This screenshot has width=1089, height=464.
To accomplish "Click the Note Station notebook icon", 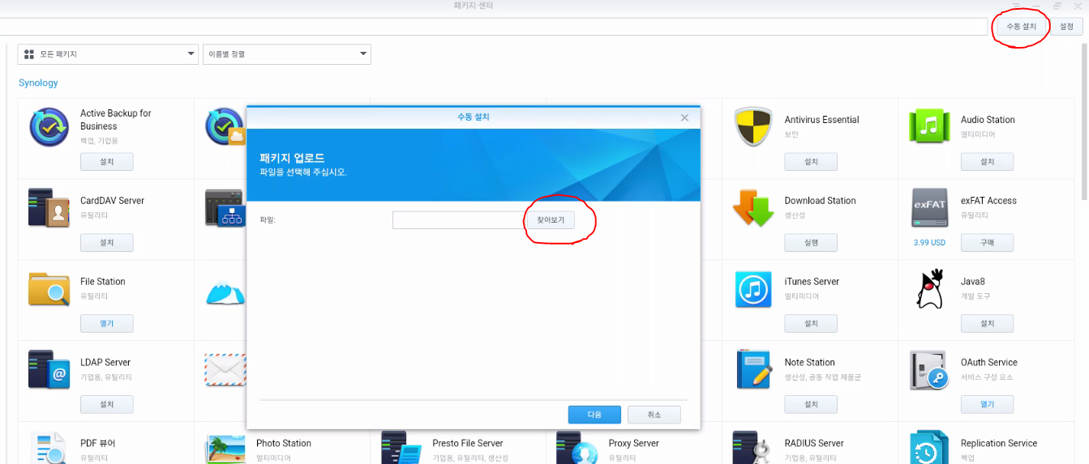I will [x=753, y=369].
